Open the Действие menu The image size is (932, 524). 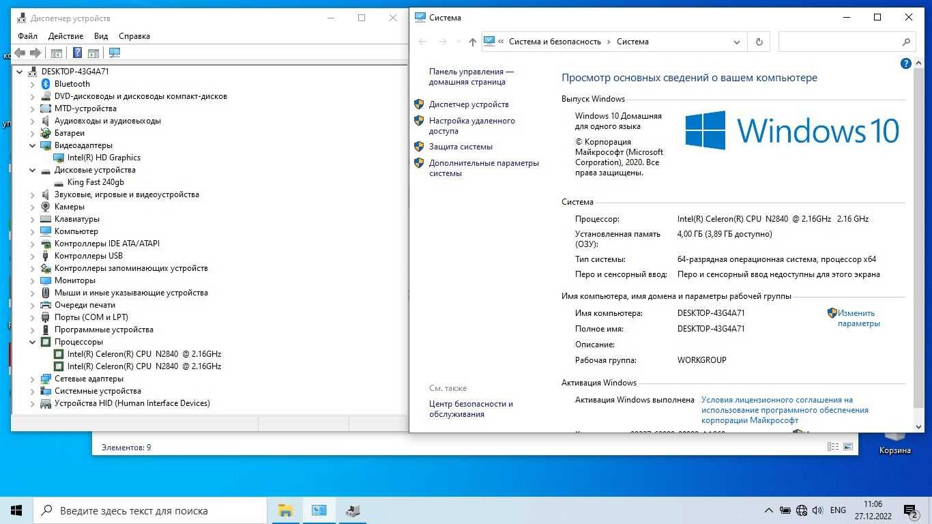pos(66,36)
